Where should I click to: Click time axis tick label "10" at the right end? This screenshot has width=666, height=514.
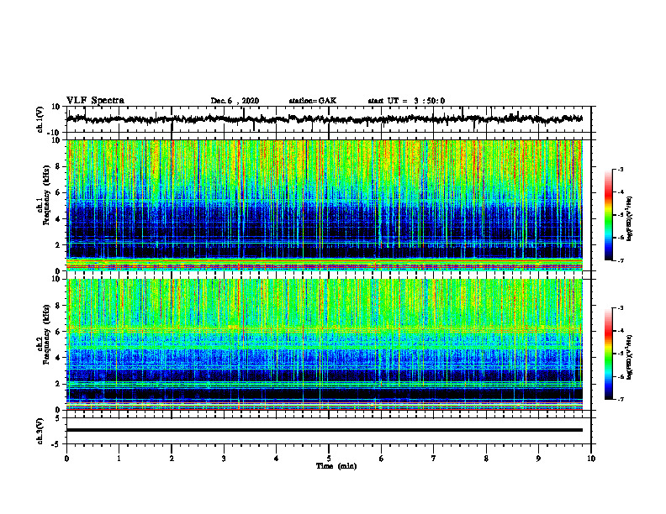coord(591,459)
